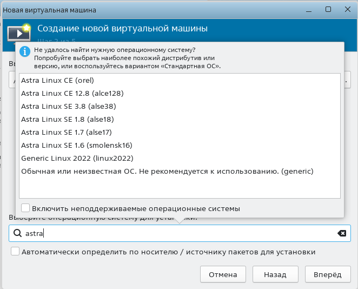The width and height of the screenshot is (358, 289).
Task: Click the blue info icon in the popup
Action: pyautogui.click(x=24, y=51)
